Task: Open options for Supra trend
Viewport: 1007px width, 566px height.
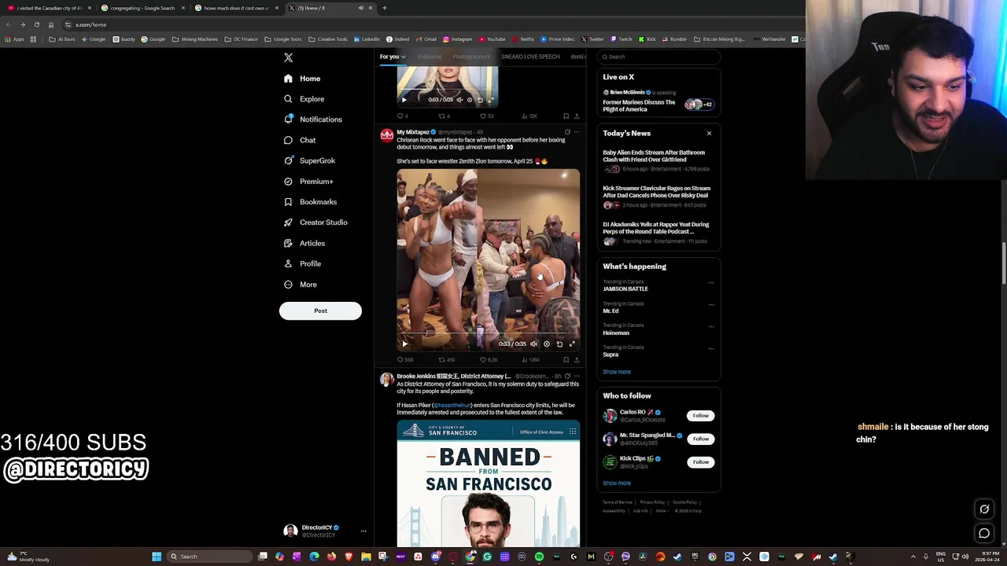Action: [x=711, y=349]
